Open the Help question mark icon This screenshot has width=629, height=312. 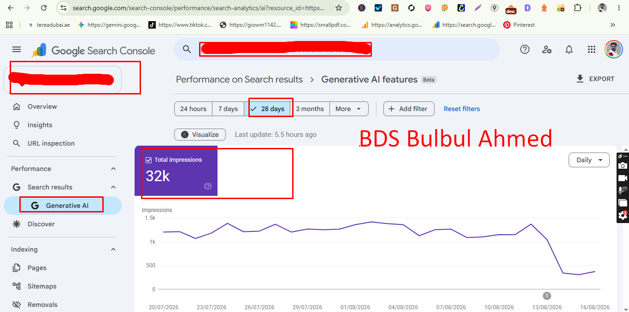[x=525, y=49]
